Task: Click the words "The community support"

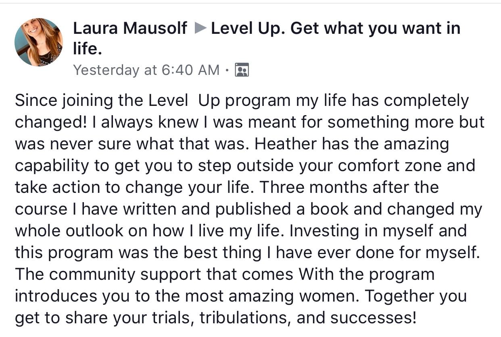Action: coord(99,274)
